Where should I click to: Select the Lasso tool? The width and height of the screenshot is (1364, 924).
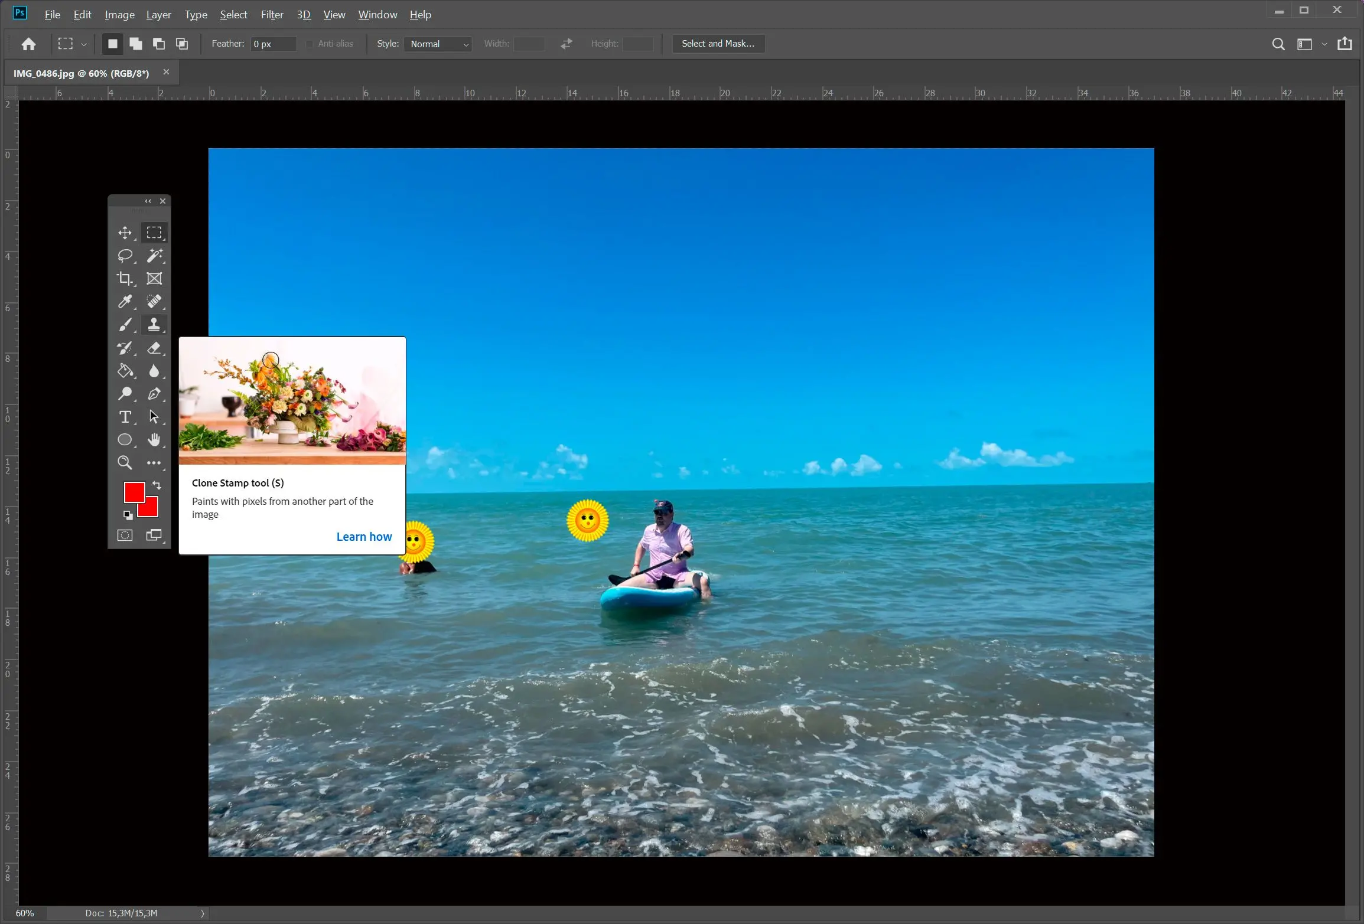click(x=126, y=254)
